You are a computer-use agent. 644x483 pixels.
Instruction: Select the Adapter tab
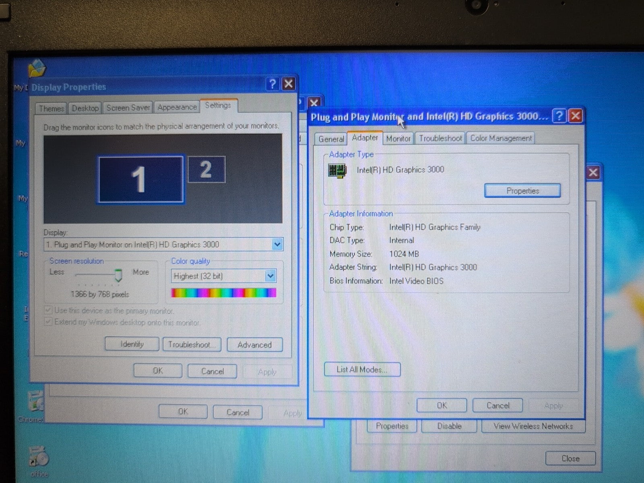[x=365, y=138]
